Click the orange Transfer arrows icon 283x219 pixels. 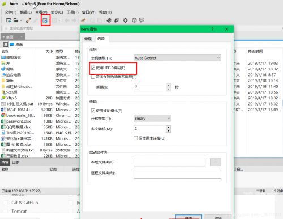pos(83,20)
